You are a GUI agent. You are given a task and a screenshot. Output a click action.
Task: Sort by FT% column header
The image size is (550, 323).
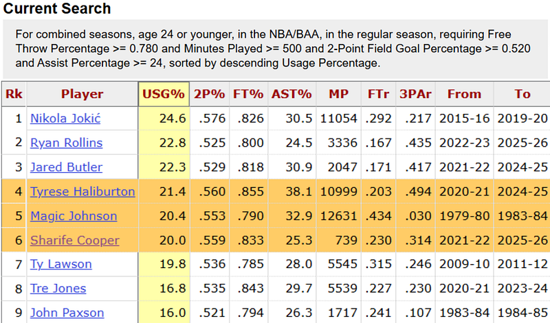[x=248, y=94]
